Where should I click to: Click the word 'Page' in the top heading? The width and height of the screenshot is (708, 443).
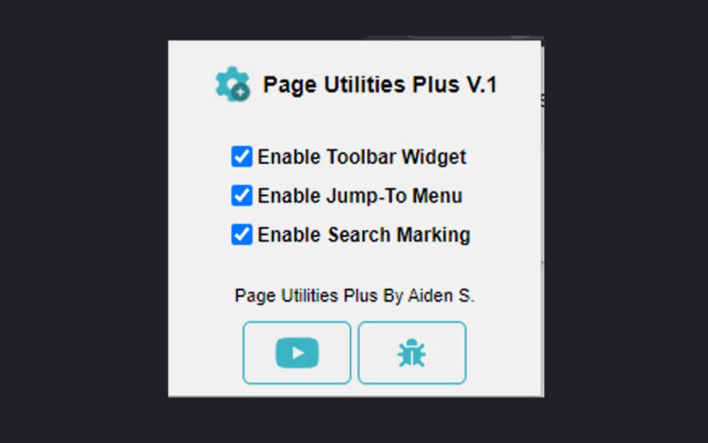(x=289, y=85)
